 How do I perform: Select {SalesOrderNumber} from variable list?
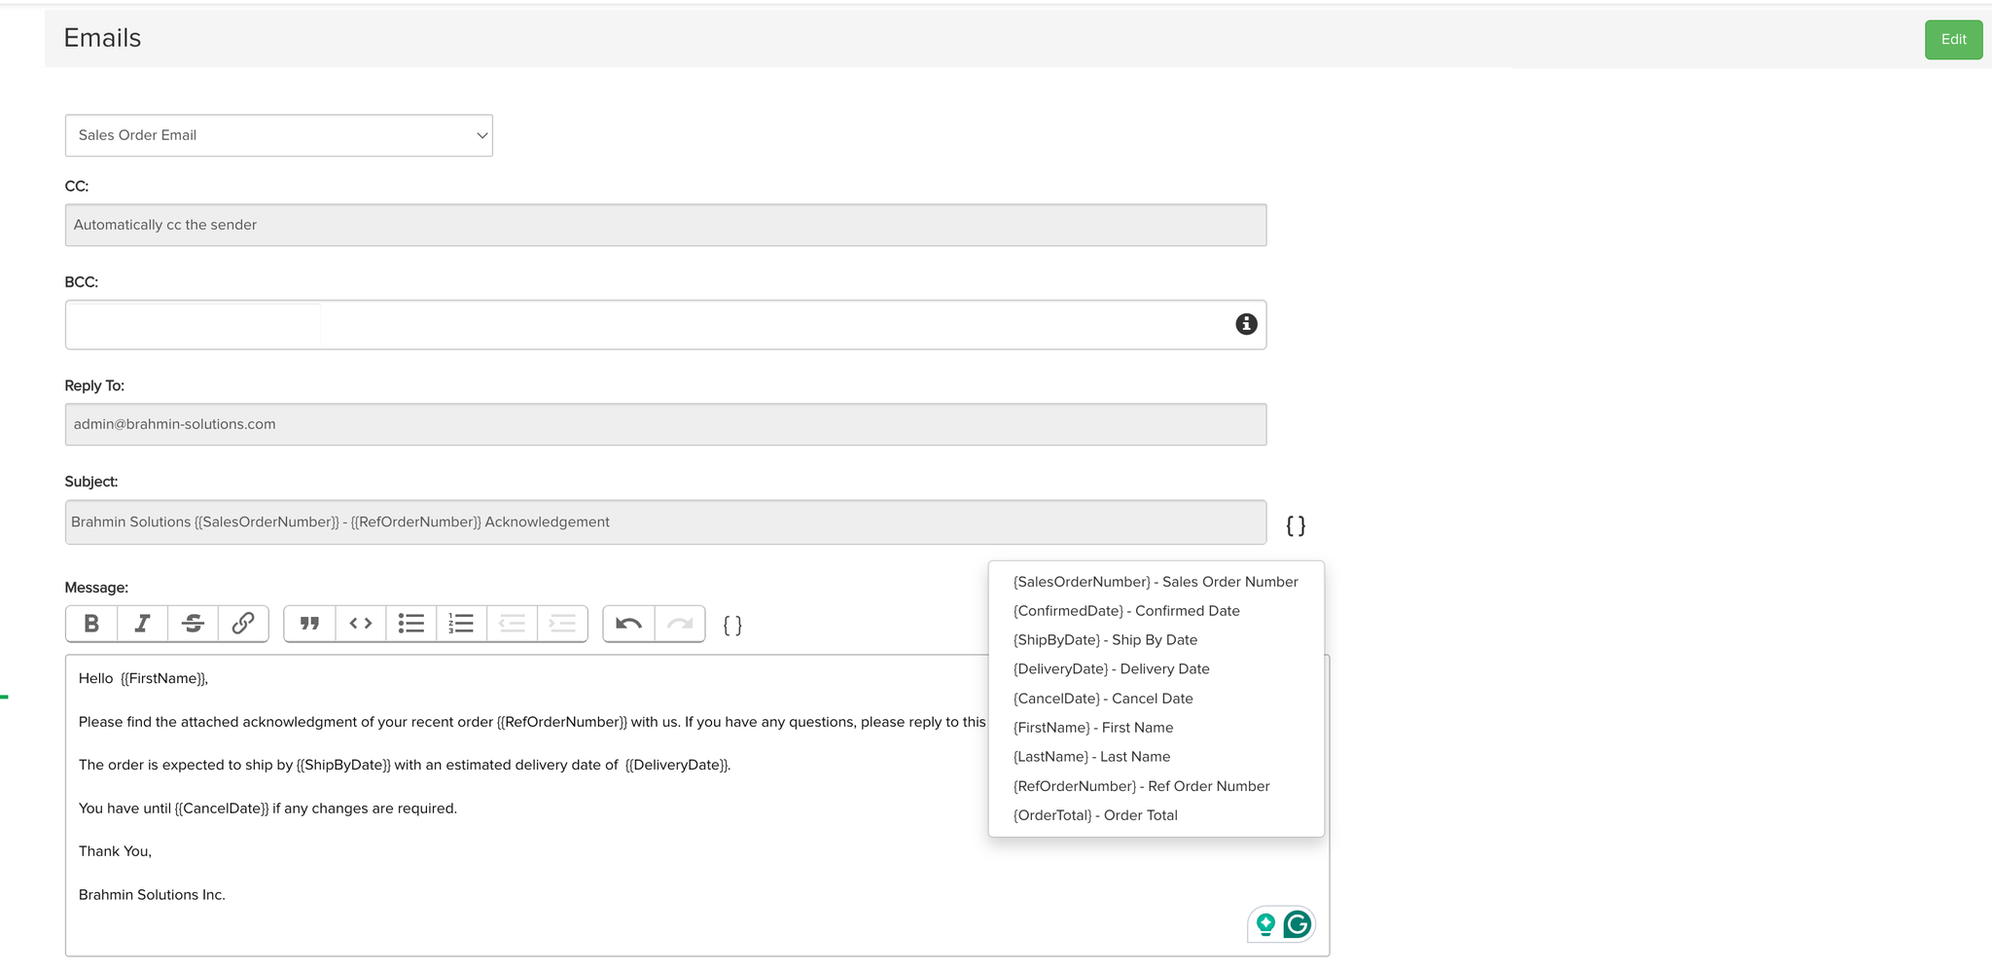tap(1155, 582)
